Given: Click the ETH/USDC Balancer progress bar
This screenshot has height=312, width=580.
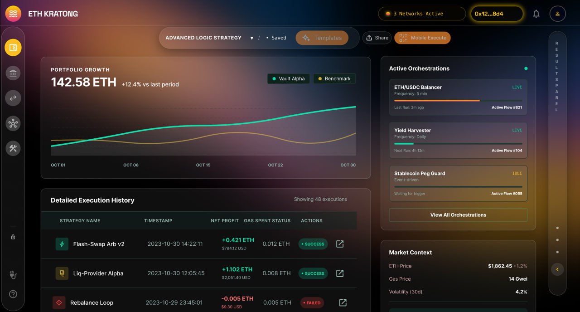Looking at the screenshot, I should (x=458, y=100).
